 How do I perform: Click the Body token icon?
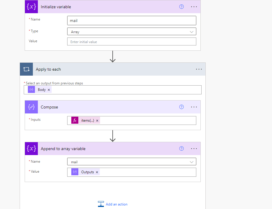(x=31, y=90)
